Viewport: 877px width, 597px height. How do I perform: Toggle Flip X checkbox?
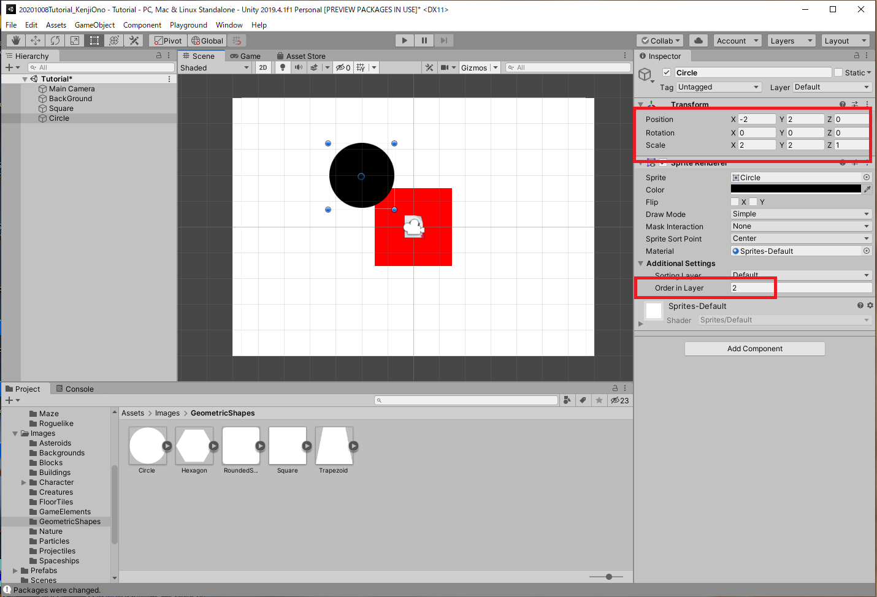point(735,202)
